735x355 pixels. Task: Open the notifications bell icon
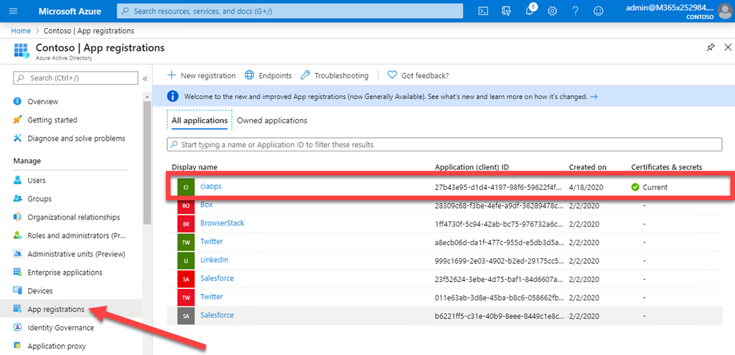pyautogui.click(x=530, y=11)
